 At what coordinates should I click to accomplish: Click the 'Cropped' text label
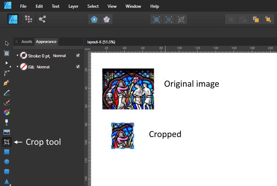click(165, 134)
